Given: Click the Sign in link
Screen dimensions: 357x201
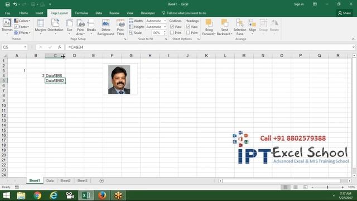Looking at the screenshot, I should [x=299, y=4].
